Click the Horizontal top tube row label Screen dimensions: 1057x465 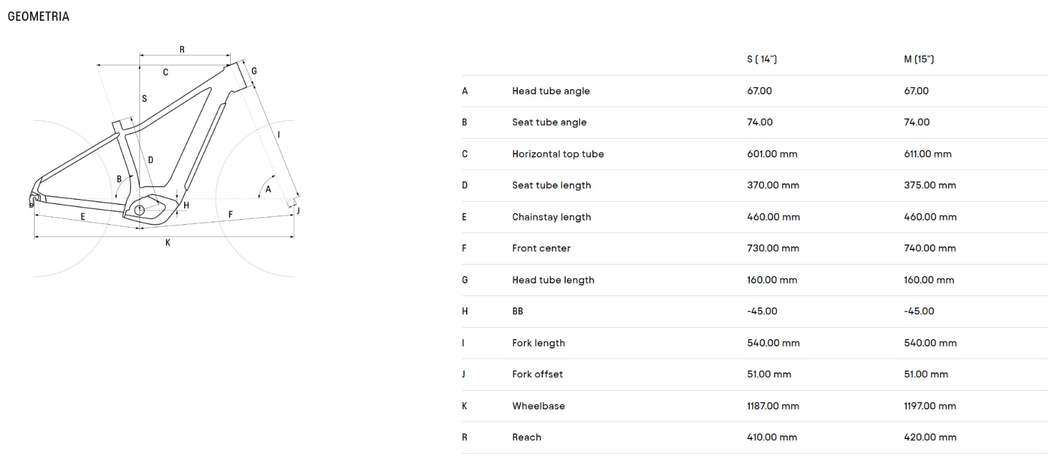point(558,154)
